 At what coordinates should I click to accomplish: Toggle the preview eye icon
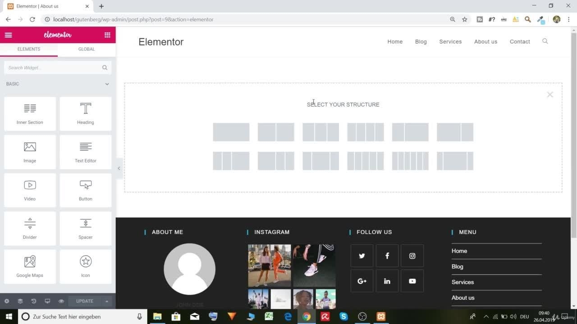(x=61, y=301)
